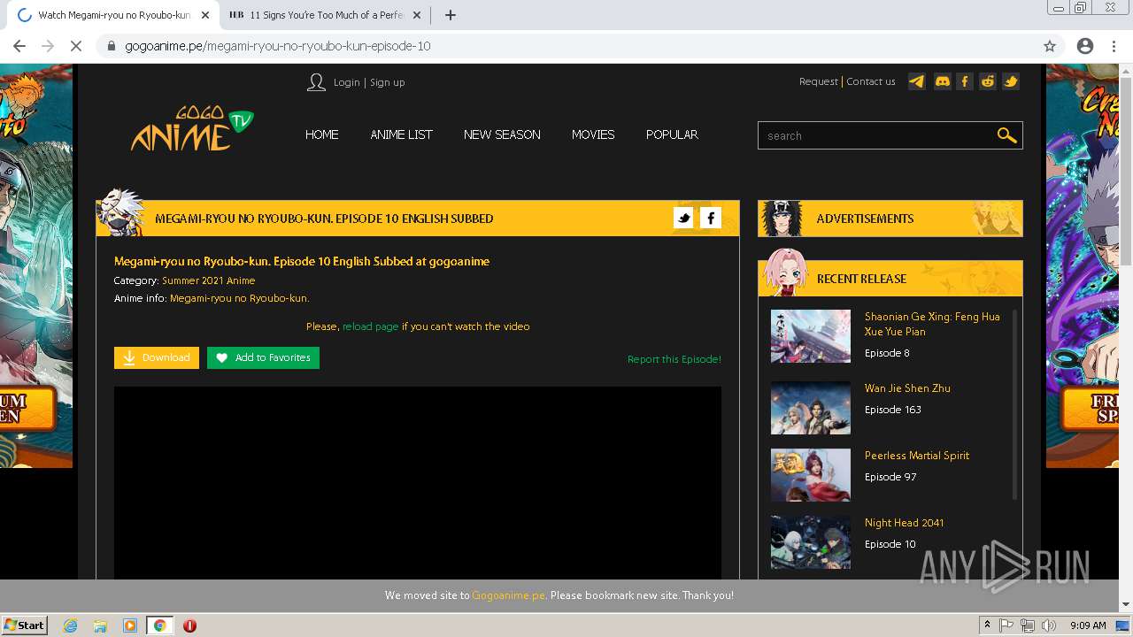The width and height of the screenshot is (1133, 637).
Task: Open the NEW SEASON menu
Action: pos(502,134)
